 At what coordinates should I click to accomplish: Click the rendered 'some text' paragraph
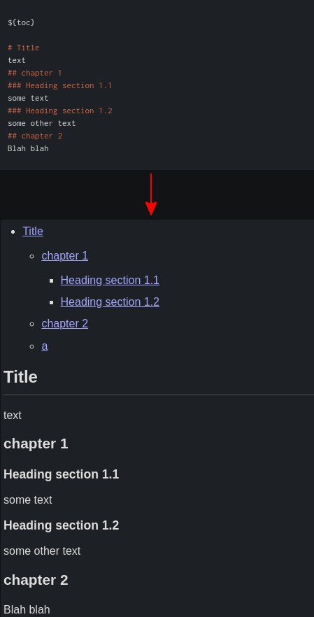click(27, 499)
